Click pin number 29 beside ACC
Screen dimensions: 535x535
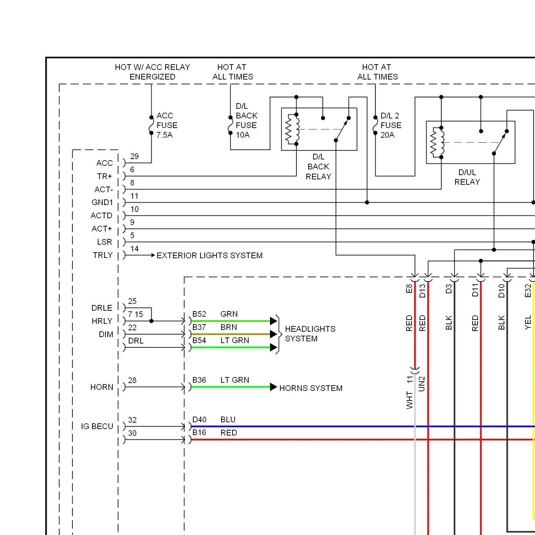[134, 156]
